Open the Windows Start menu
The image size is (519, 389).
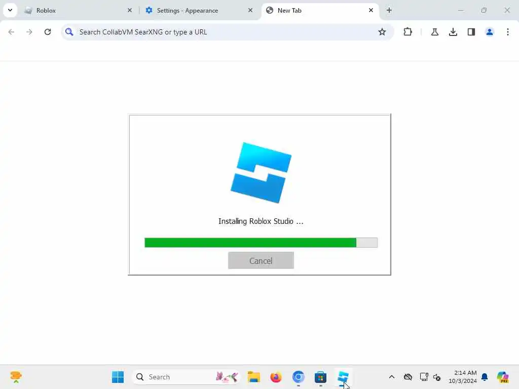118,377
